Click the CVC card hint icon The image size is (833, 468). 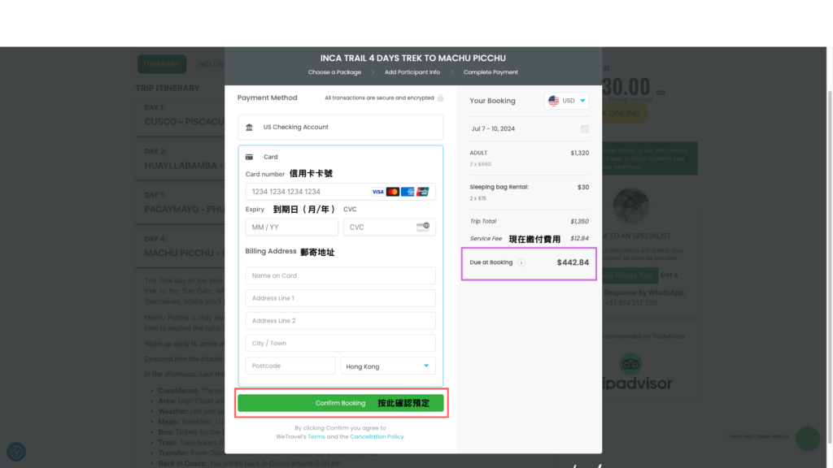(x=423, y=227)
